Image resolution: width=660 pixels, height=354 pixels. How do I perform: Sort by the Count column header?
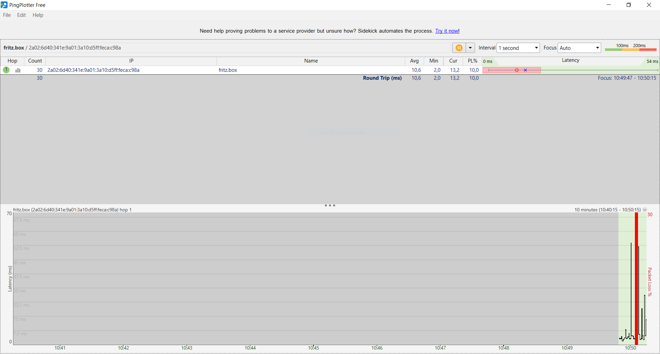point(35,61)
